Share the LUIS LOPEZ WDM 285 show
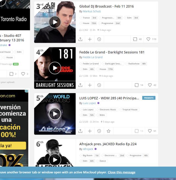Image resolution: width=176 pixels, height=180 pixels. tap(80, 131)
